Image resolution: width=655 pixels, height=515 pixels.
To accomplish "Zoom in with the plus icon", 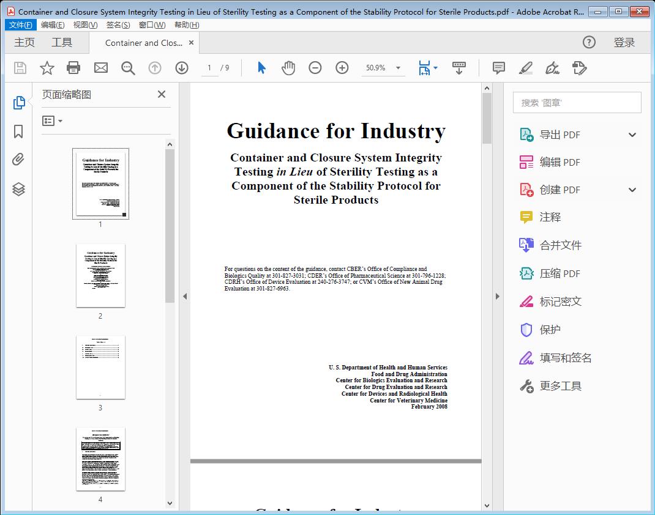I will tap(342, 68).
